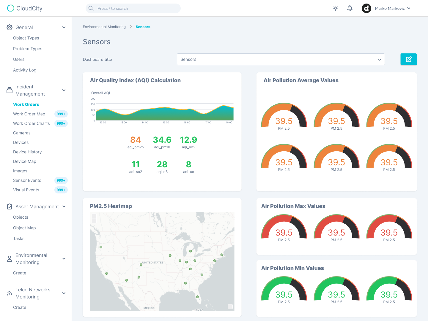Screen dimensions: 428x321
Task: Click the user avatar icon
Action: 366,8
